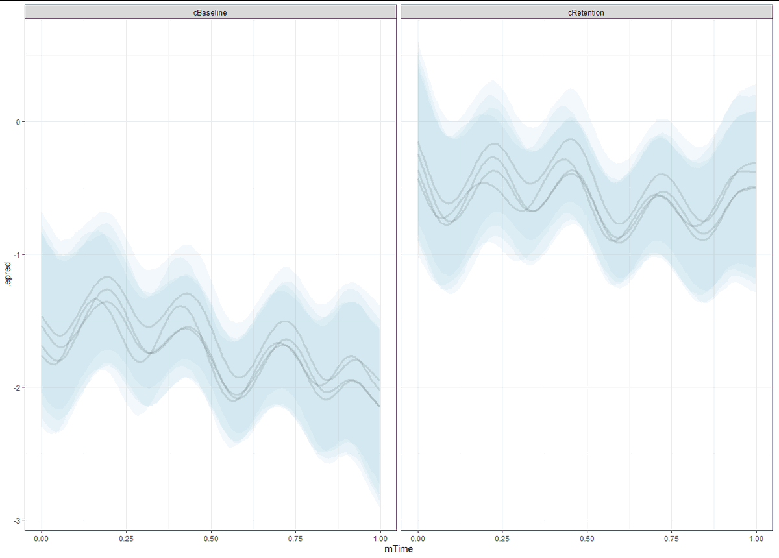Image resolution: width=779 pixels, height=558 pixels.
Task: Click the 0.00 tick label under cBaseline panel
Action: click(x=42, y=538)
